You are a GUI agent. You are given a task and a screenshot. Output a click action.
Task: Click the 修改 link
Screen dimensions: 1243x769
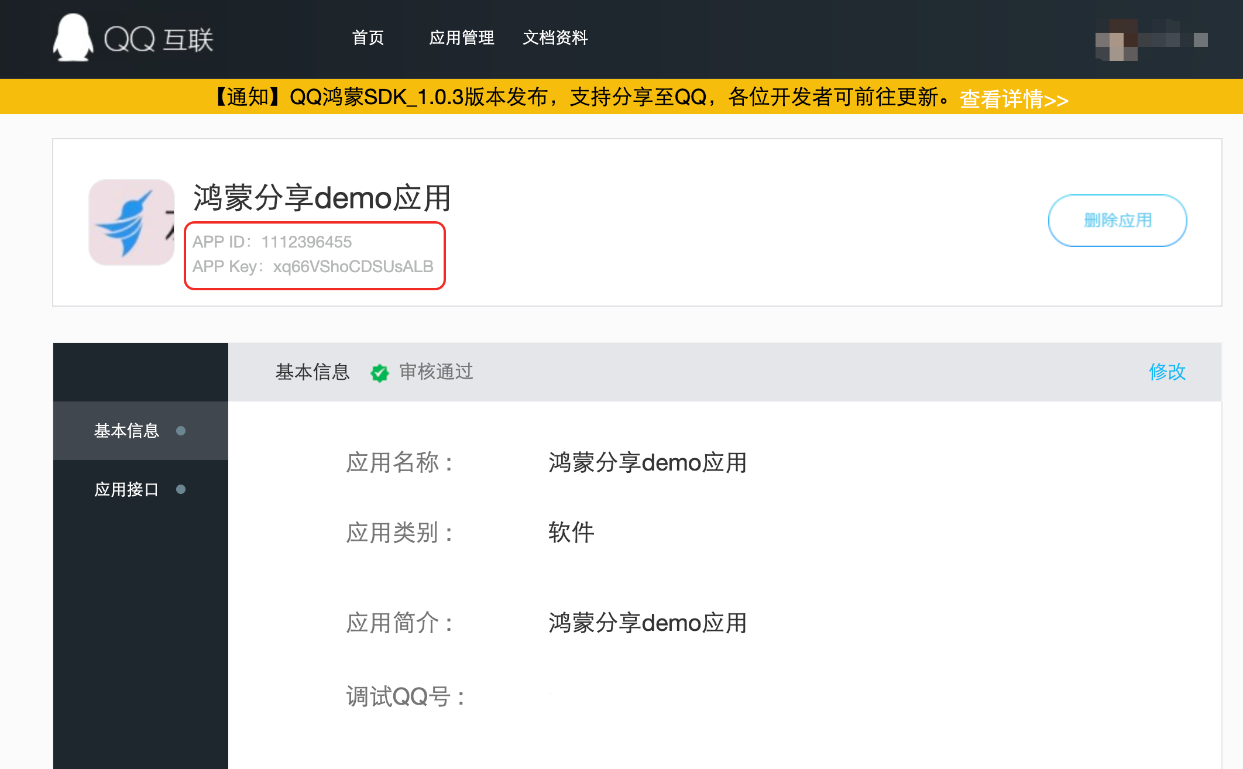pos(1168,372)
